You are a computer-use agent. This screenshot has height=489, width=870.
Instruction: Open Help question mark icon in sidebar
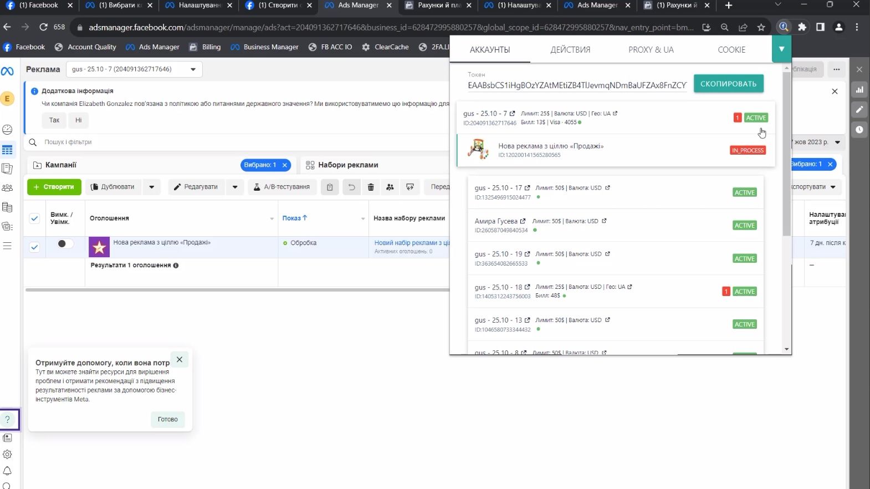8,419
